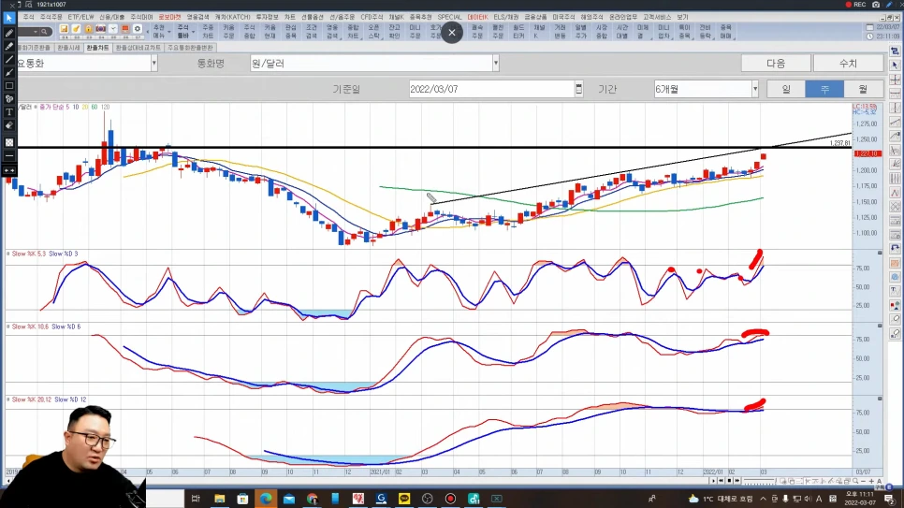Click the swap-arrows icon atop right toolbar
Screen dimensions: 904x508
tap(895, 51)
